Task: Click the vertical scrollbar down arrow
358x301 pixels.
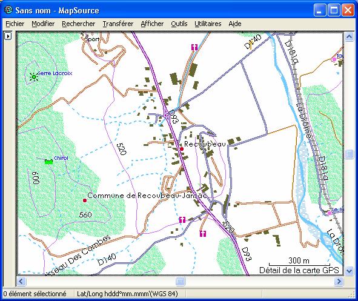Action: (x=349, y=271)
